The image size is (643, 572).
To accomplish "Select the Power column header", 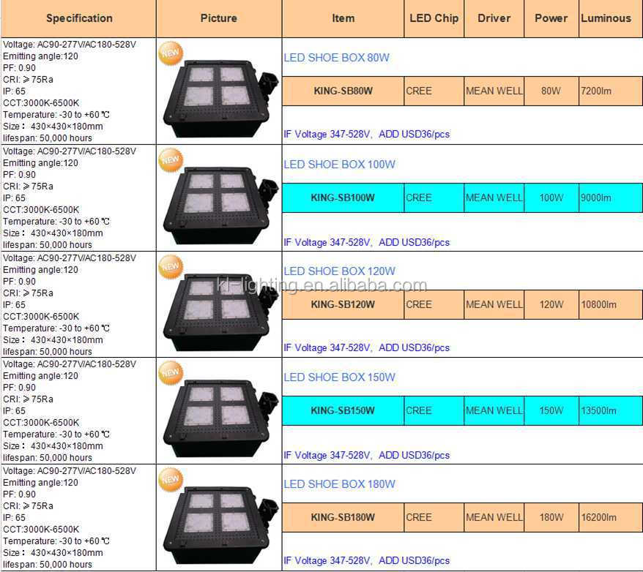I will (551, 18).
